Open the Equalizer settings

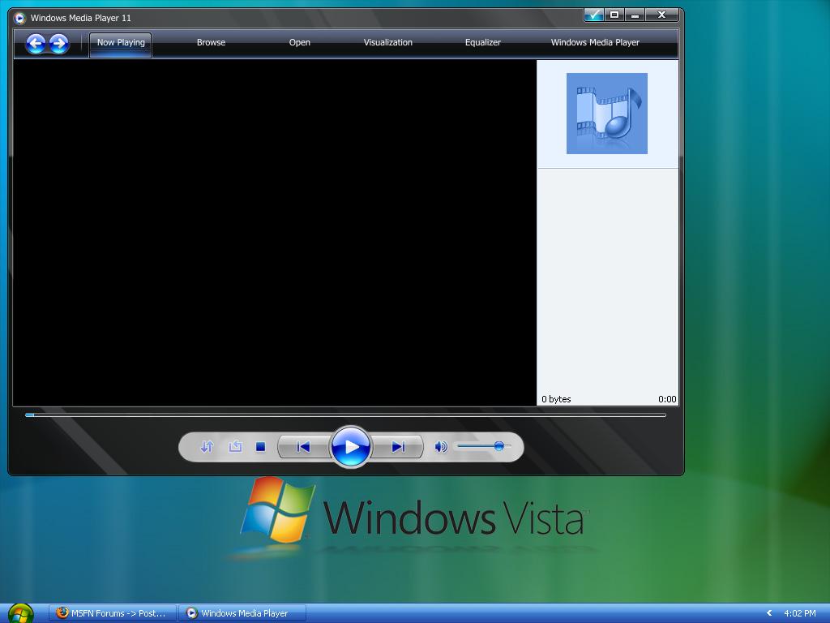coord(482,43)
